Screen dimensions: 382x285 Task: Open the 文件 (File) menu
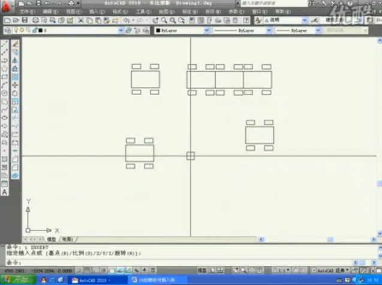click(x=27, y=11)
